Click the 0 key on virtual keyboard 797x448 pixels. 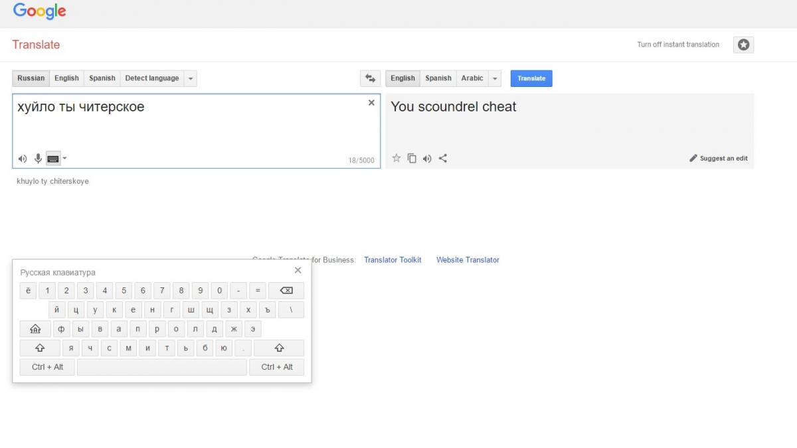219,291
